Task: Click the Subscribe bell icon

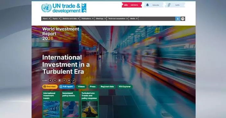Action: 147,5
